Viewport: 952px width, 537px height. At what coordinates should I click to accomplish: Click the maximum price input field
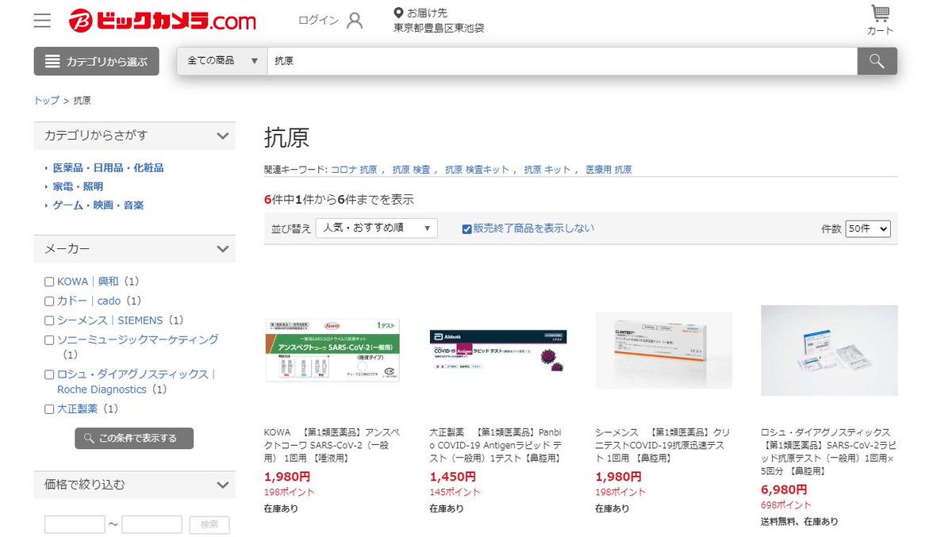[x=152, y=524]
